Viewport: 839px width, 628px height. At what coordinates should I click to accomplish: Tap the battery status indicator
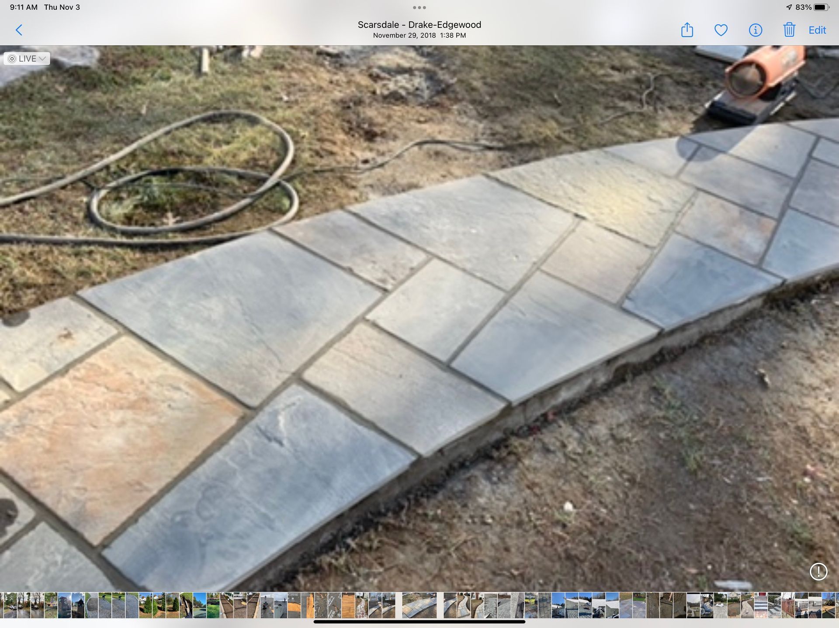click(821, 7)
